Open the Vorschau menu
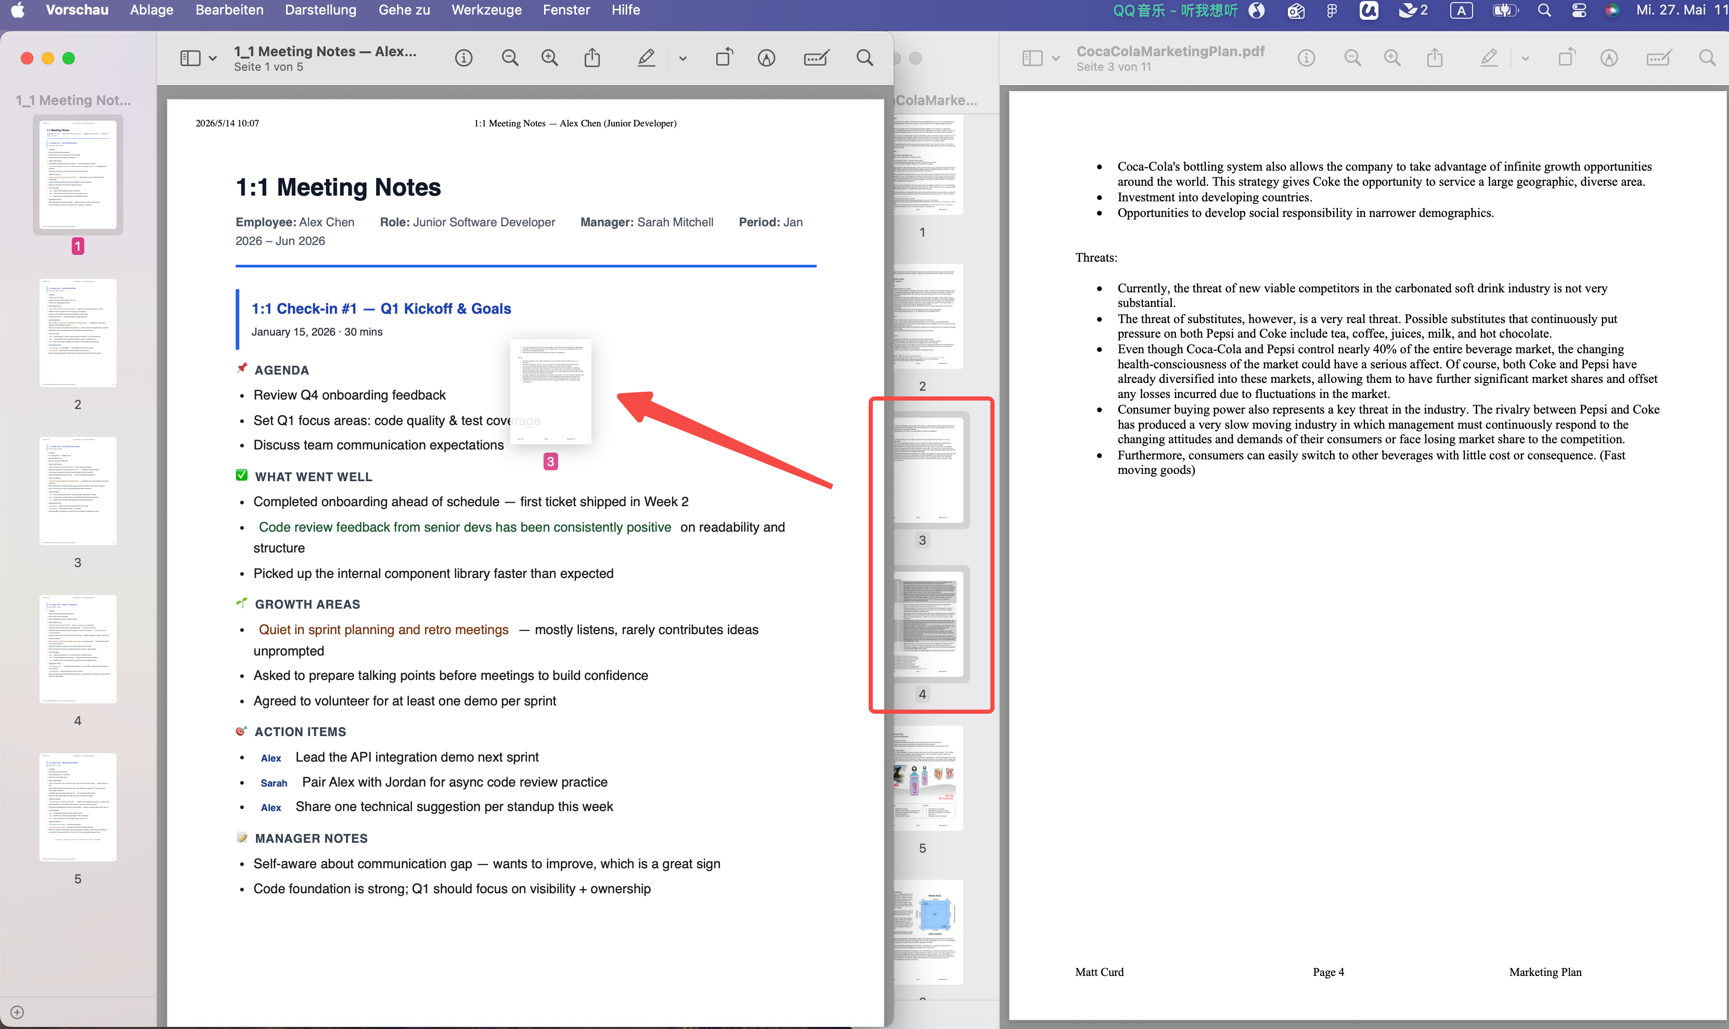The height and width of the screenshot is (1029, 1729). point(77,10)
